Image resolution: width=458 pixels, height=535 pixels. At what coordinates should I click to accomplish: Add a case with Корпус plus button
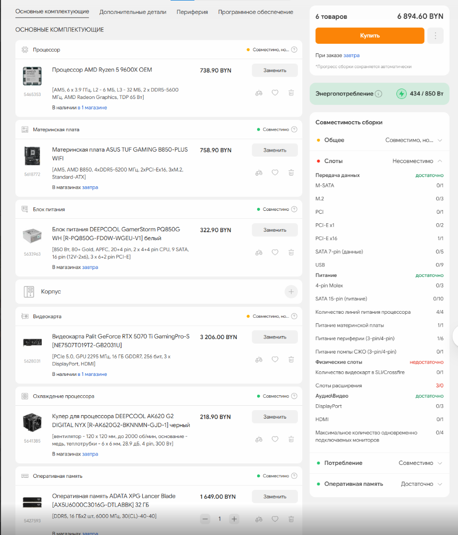(291, 292)
